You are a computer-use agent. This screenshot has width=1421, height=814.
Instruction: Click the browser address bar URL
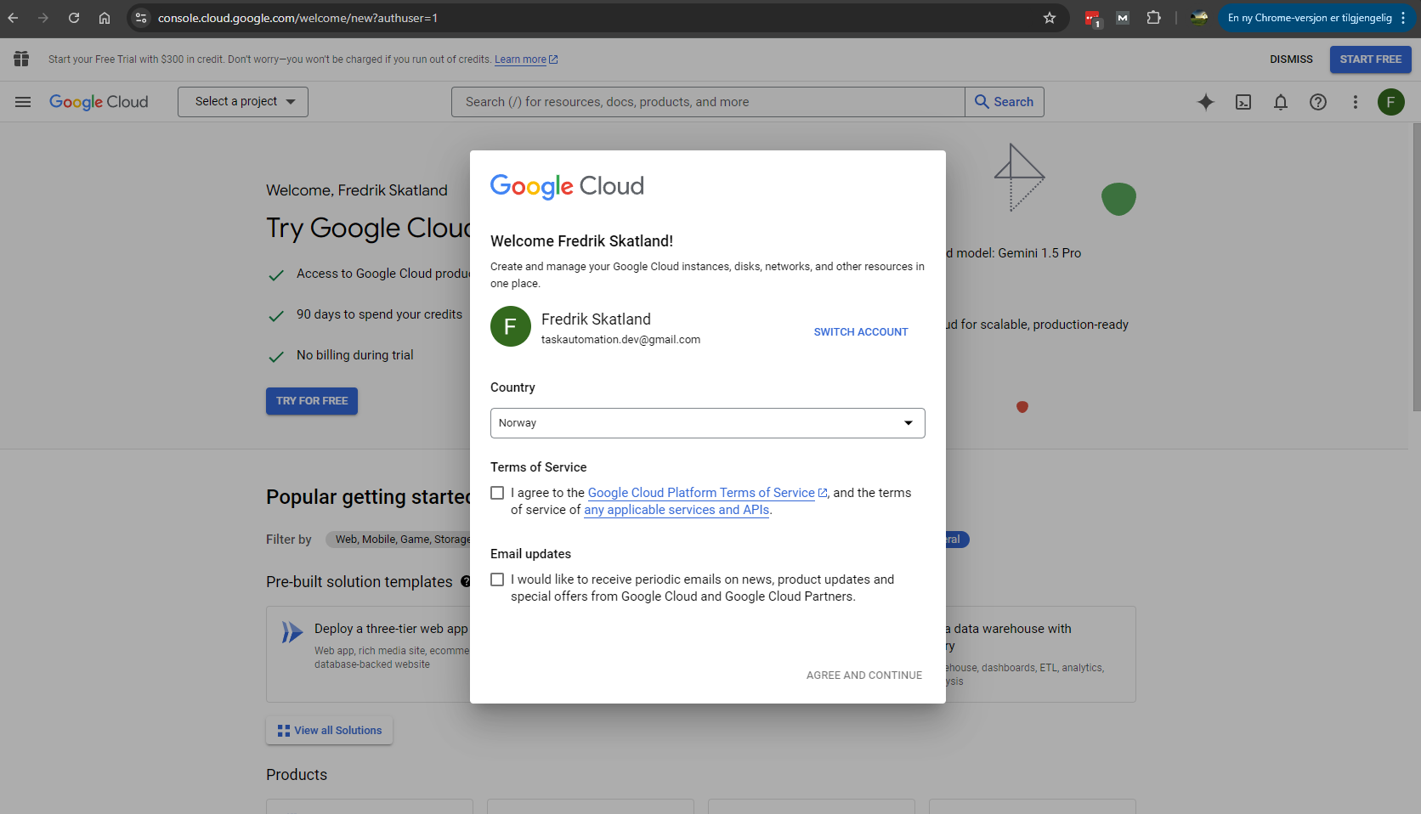pos(297,18)
